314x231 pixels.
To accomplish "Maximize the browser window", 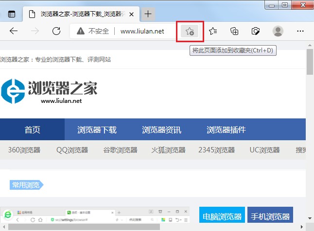I will [284, 5].
